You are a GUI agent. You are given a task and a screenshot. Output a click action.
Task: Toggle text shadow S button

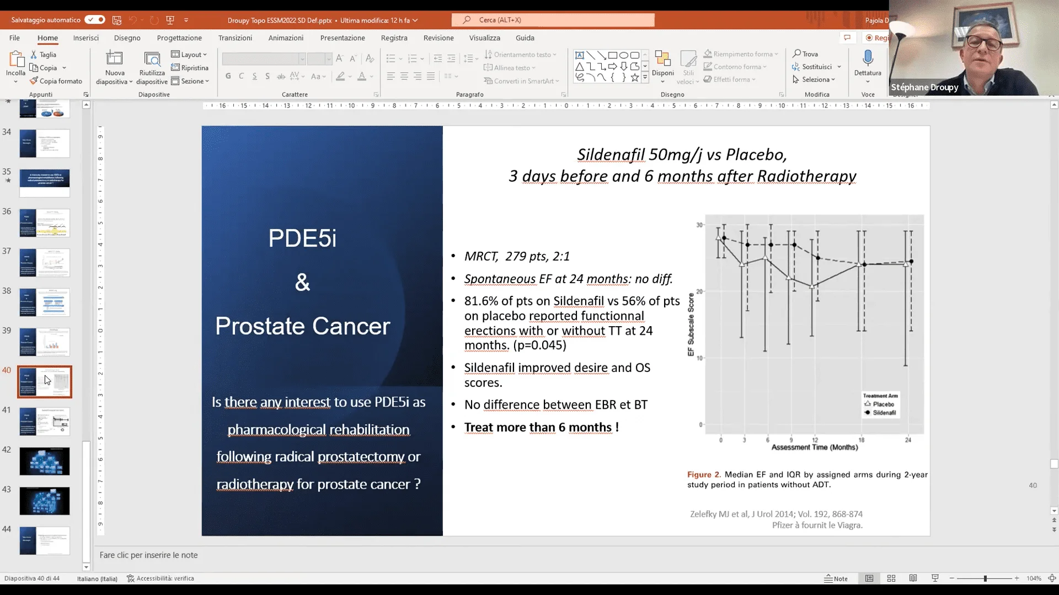(268, 76)
